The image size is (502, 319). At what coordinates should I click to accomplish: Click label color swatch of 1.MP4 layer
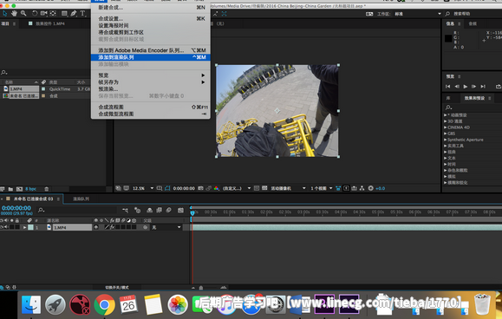[30, 227]
